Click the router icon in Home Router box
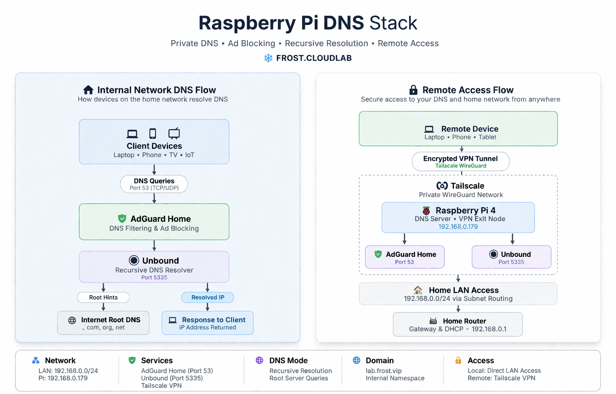This screenshot has height=394, width=616. (433, 321)
